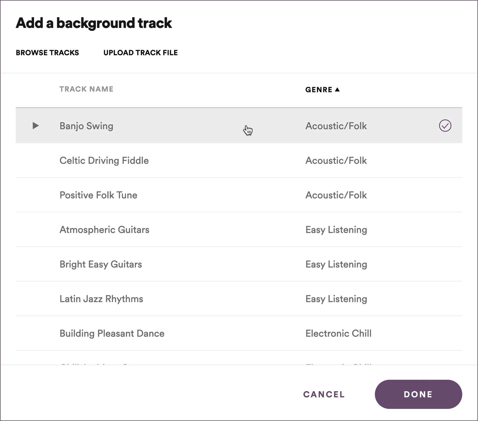This screenshot has width=478, height=421.
Task: Open the Upload Track File tab
Action: [140, 53]
